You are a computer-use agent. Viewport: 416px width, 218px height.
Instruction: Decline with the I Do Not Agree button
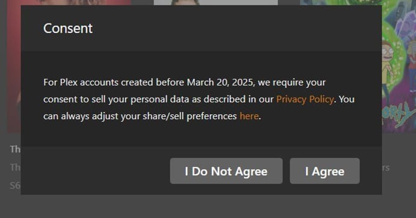pos(226,171)
